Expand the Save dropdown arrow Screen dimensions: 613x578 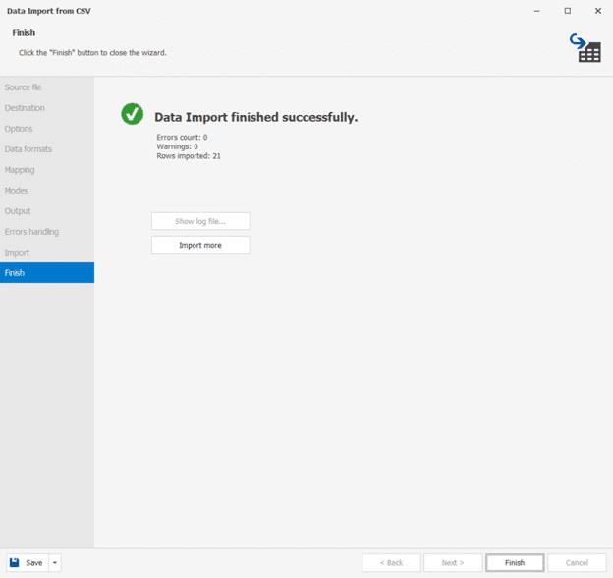point(55,563)
